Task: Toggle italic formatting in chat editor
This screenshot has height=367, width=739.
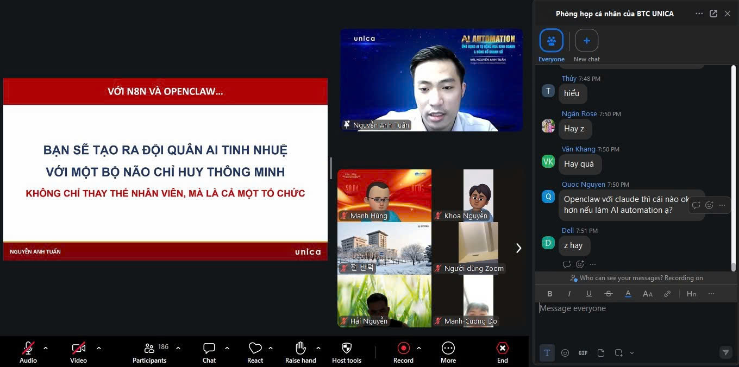Action: [569, 294]
